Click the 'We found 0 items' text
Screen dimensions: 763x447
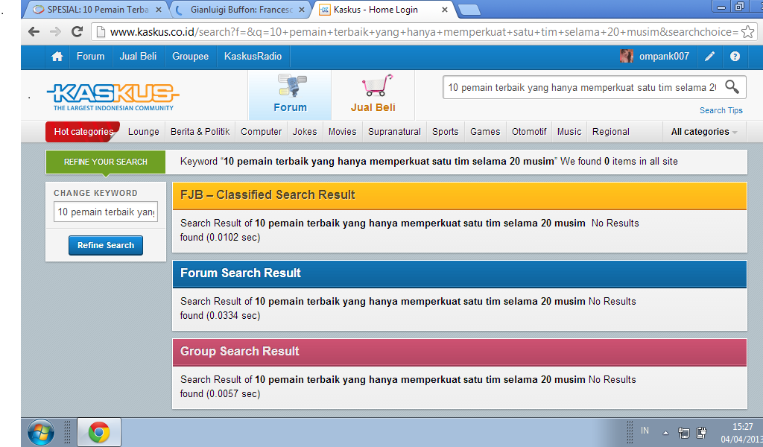pyautogui.click(x=619, y=162)
